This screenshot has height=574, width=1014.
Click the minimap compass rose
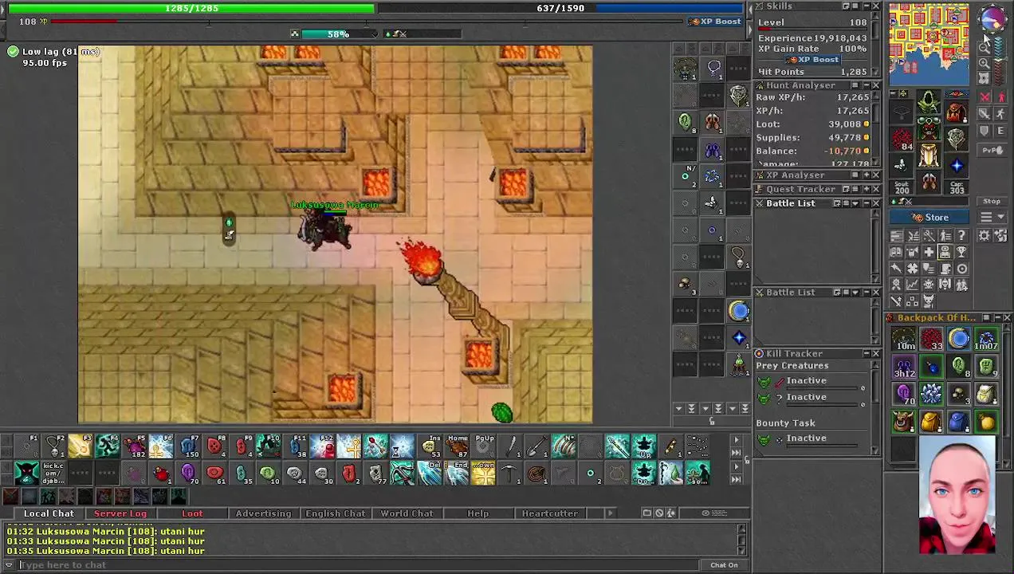coord(992,18)
